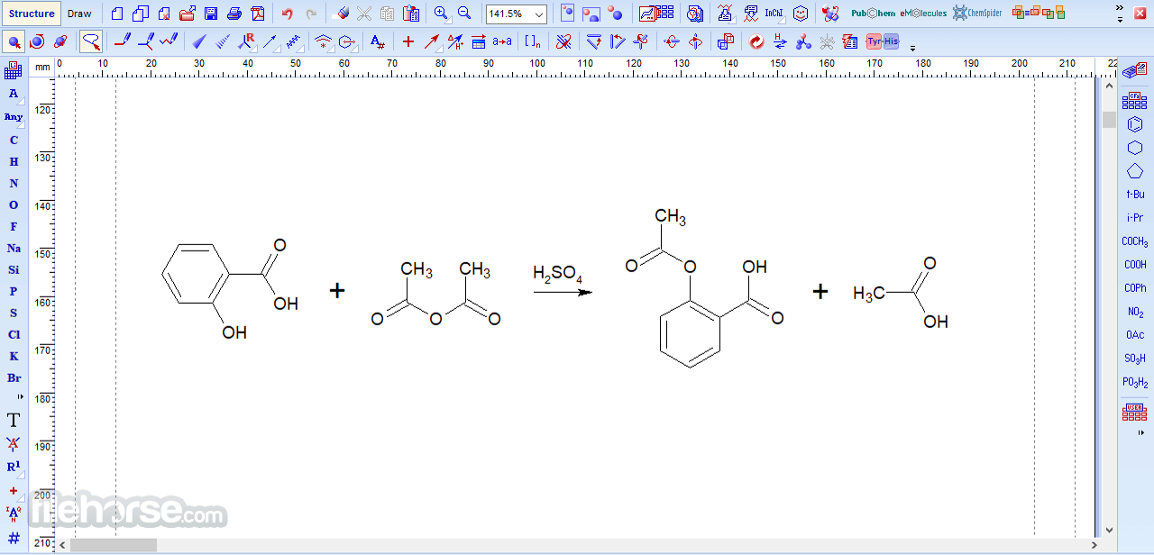Click the horizontal scrollbar thumb
The image size is (1154, 555).
click(x=114, y=545)
